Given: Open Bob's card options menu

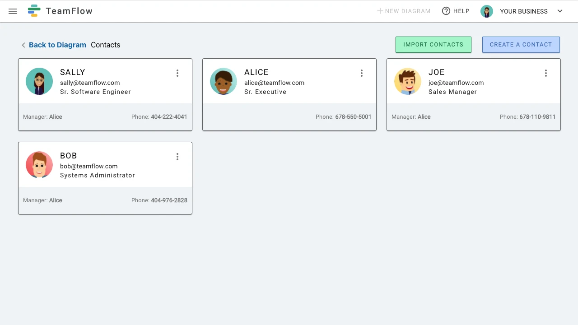Looking at the screenshot, I should click(x=177, y=157).
